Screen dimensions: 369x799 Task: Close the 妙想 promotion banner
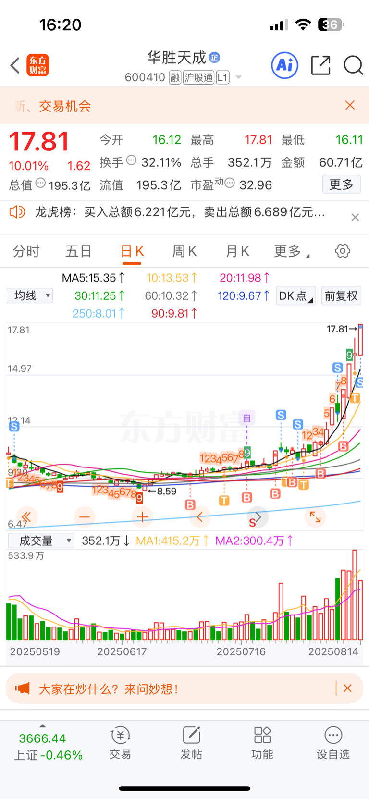click(348, 688)
